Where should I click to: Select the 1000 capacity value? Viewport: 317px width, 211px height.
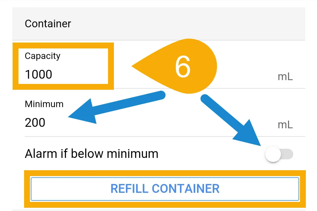click(x=38, y=74)
